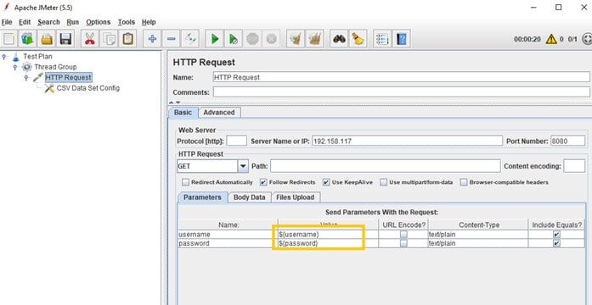This screenshot has height=305, width=592.
Task: Collapse the HTTP Request tree node
Action: 26,78
